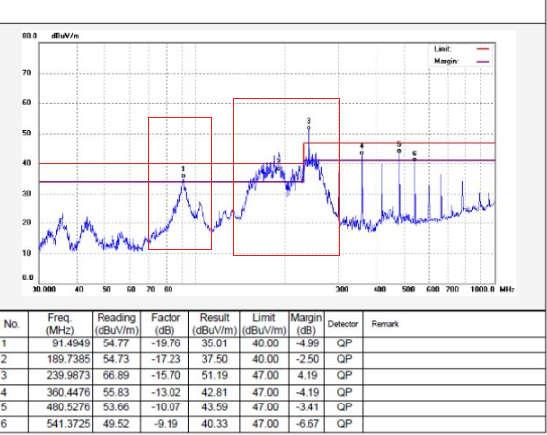Click peak marker 3 on the spectrum plot
547x435 pixels.
click(x=308, y=128)
